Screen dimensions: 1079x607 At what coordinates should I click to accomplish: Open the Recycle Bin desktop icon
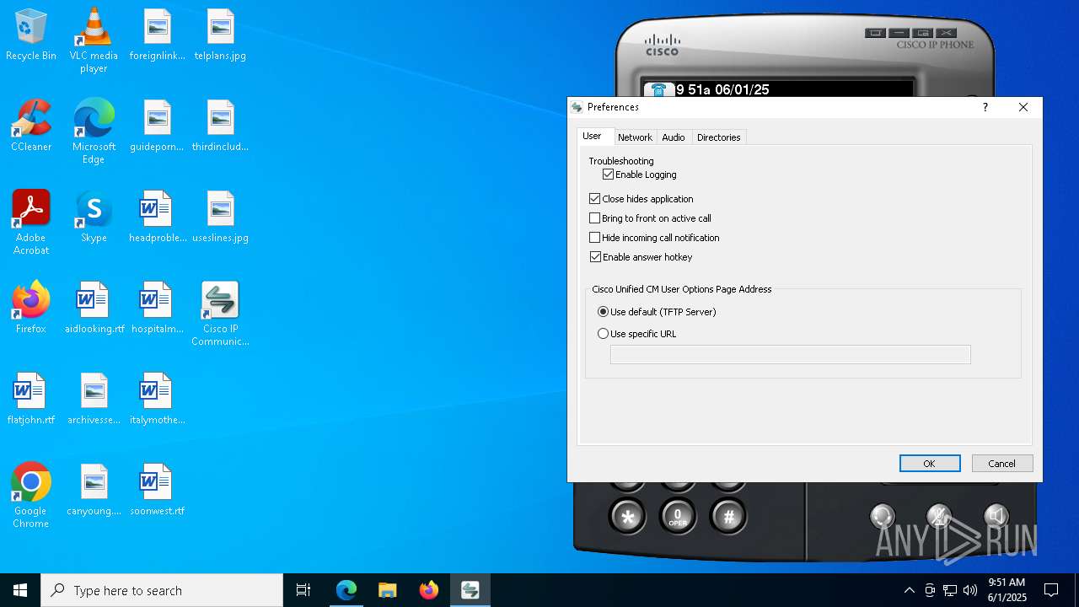(31, 35)
